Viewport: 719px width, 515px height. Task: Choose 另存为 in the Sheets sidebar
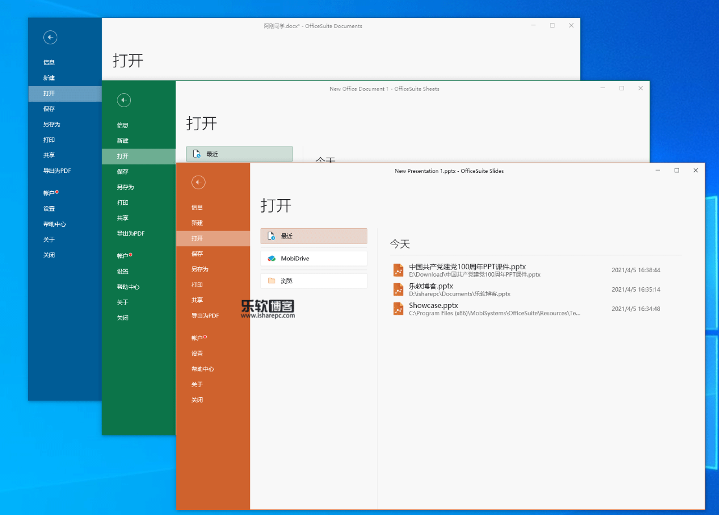[126, 187]
